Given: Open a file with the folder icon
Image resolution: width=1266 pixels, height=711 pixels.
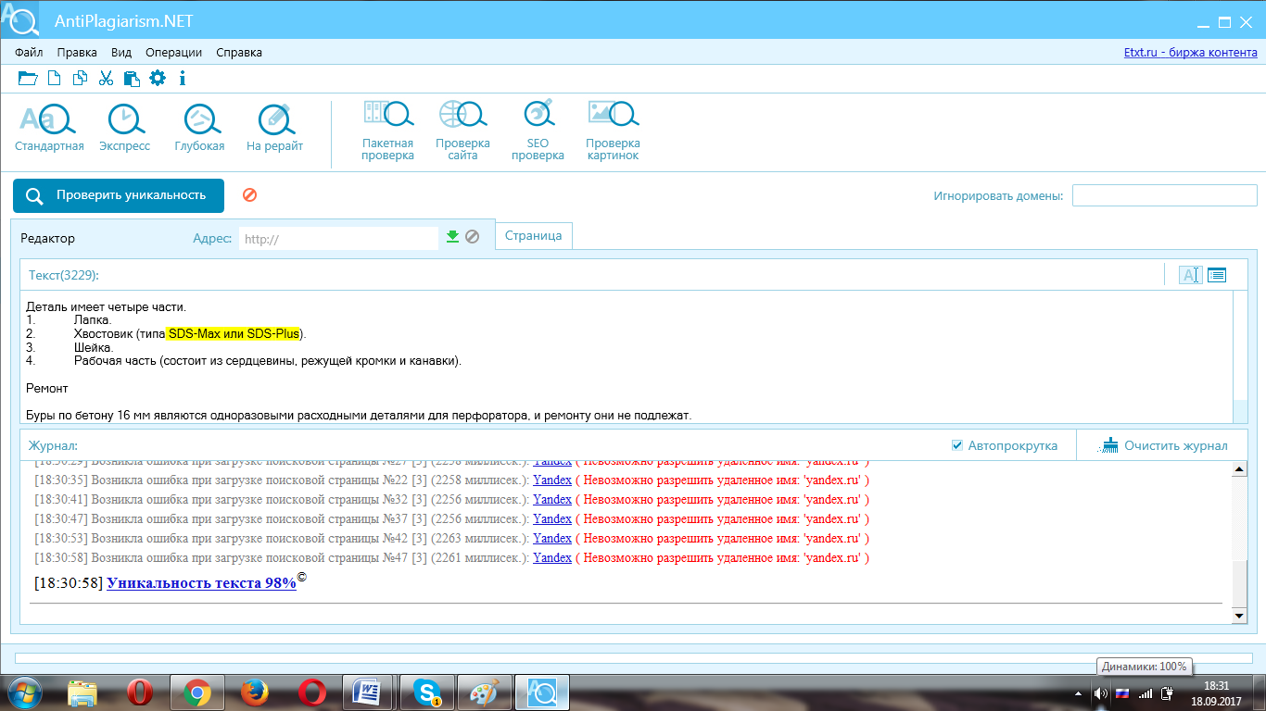Looking at the screenshot, I should (28, 79).
